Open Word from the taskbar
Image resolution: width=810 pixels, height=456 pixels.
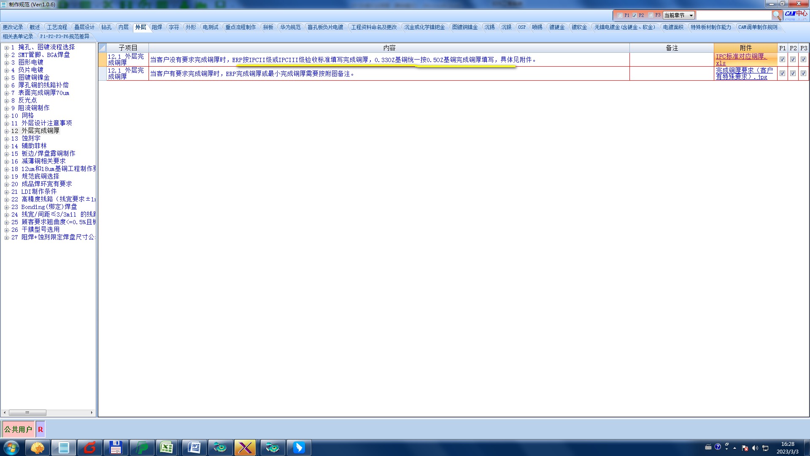(x=194, y=448)
